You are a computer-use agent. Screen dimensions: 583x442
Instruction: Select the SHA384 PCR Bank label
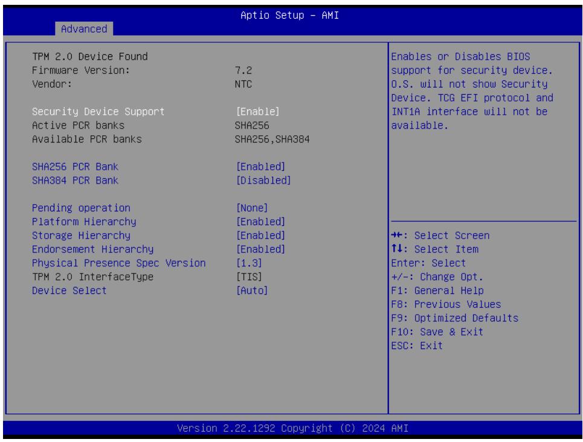point(75,181)
